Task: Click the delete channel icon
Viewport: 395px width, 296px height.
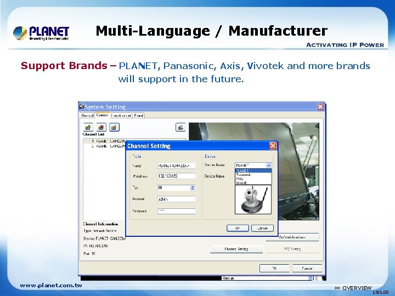Action: coord(101,127)
